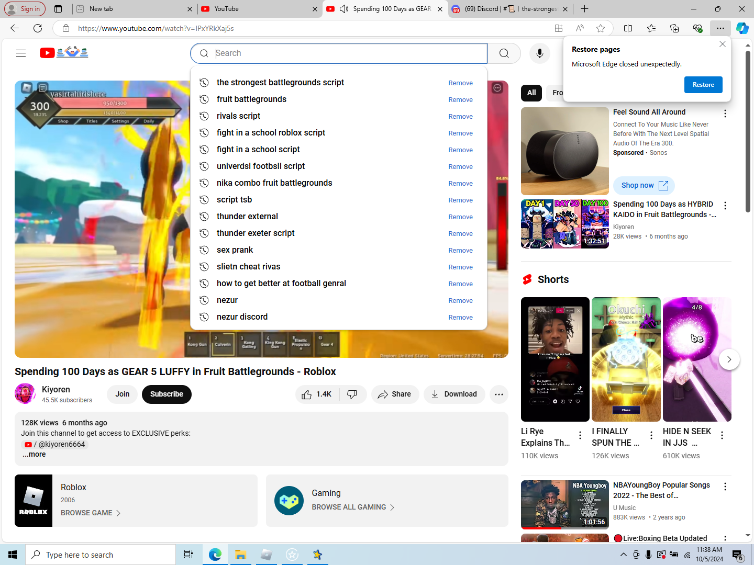
Task: Mute the Spending 100 Days tab audio
Action: (x=344, y=9)
